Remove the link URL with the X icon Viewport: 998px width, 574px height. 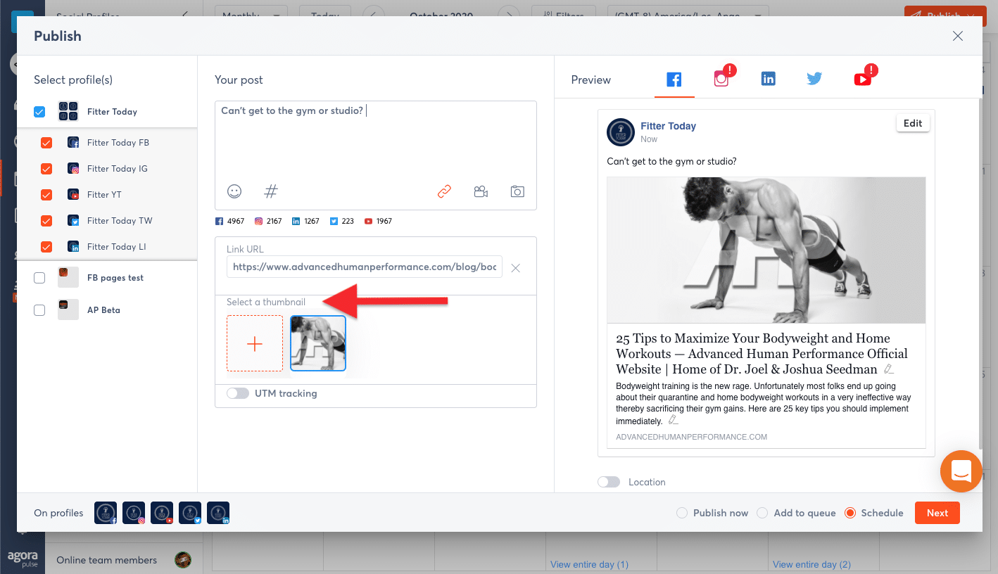click(516, 268)
